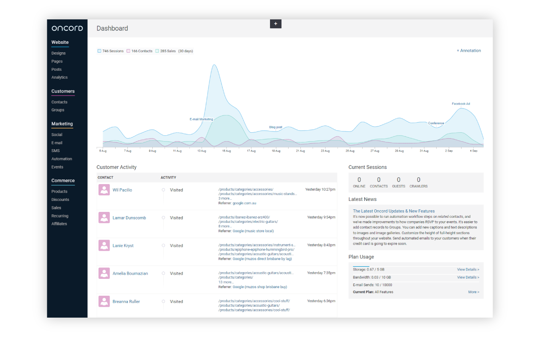Open E-mail under Marketing
Screen dimensions: 540x337
(57, 143)
